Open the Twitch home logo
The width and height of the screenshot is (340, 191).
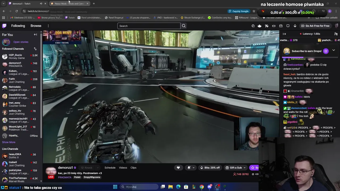pos(4,26)
